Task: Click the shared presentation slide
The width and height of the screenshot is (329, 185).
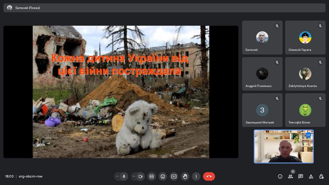Action: pyautogui.click(x=121, y=92)
